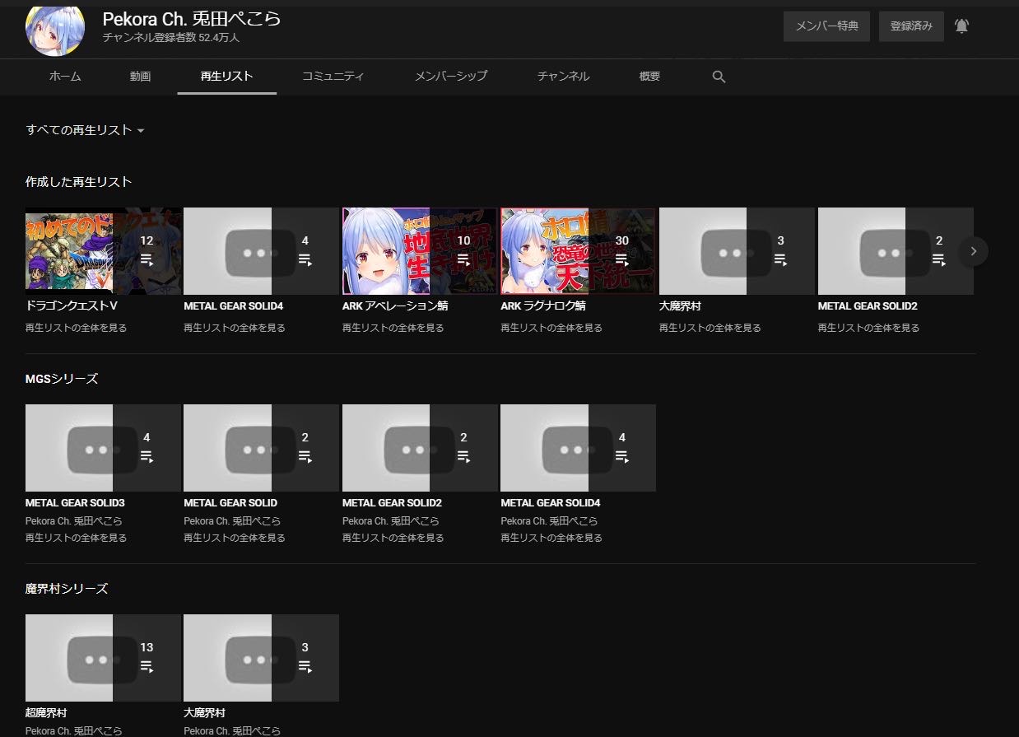Screen dimensions: 1019x737
Task: Open the コミュニティ tab
Action: pos(333,76)
